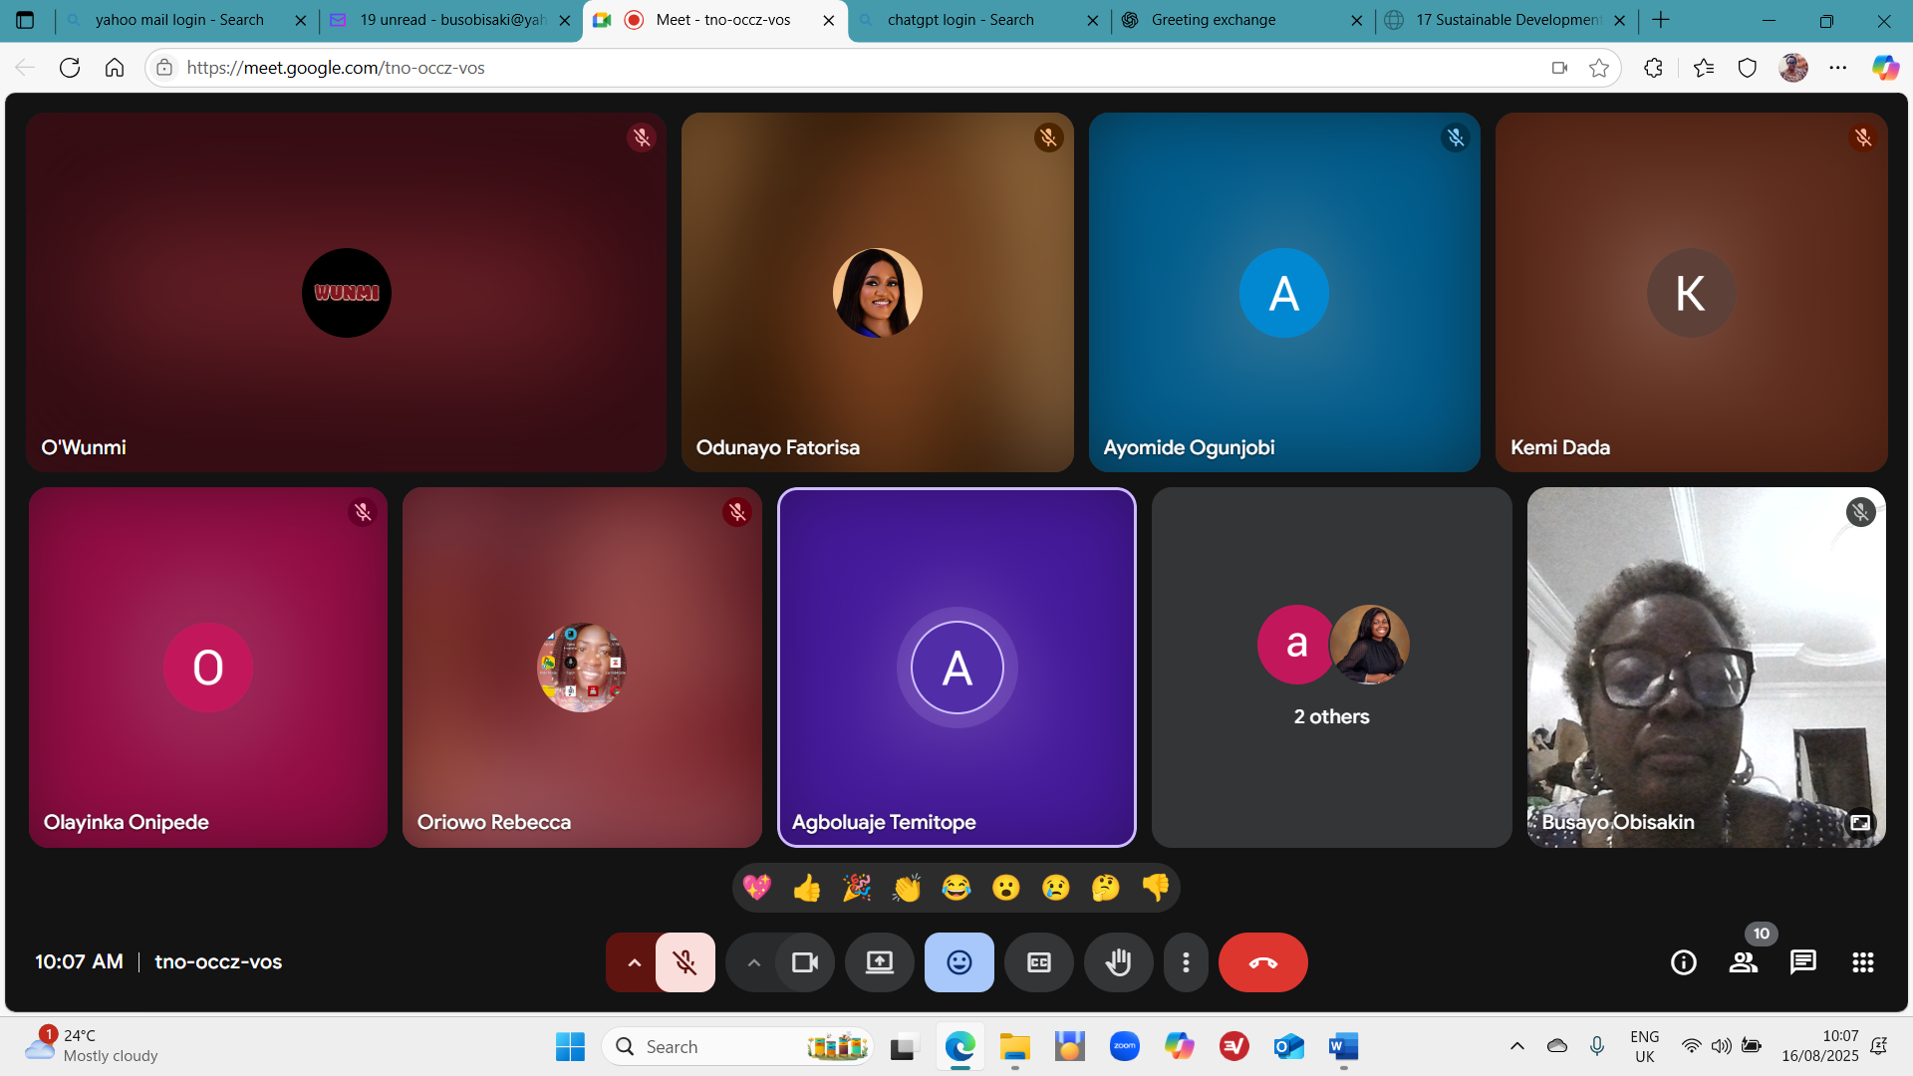
Task: Open Zoom from the Windows taskbar
Action: 1125,1046
